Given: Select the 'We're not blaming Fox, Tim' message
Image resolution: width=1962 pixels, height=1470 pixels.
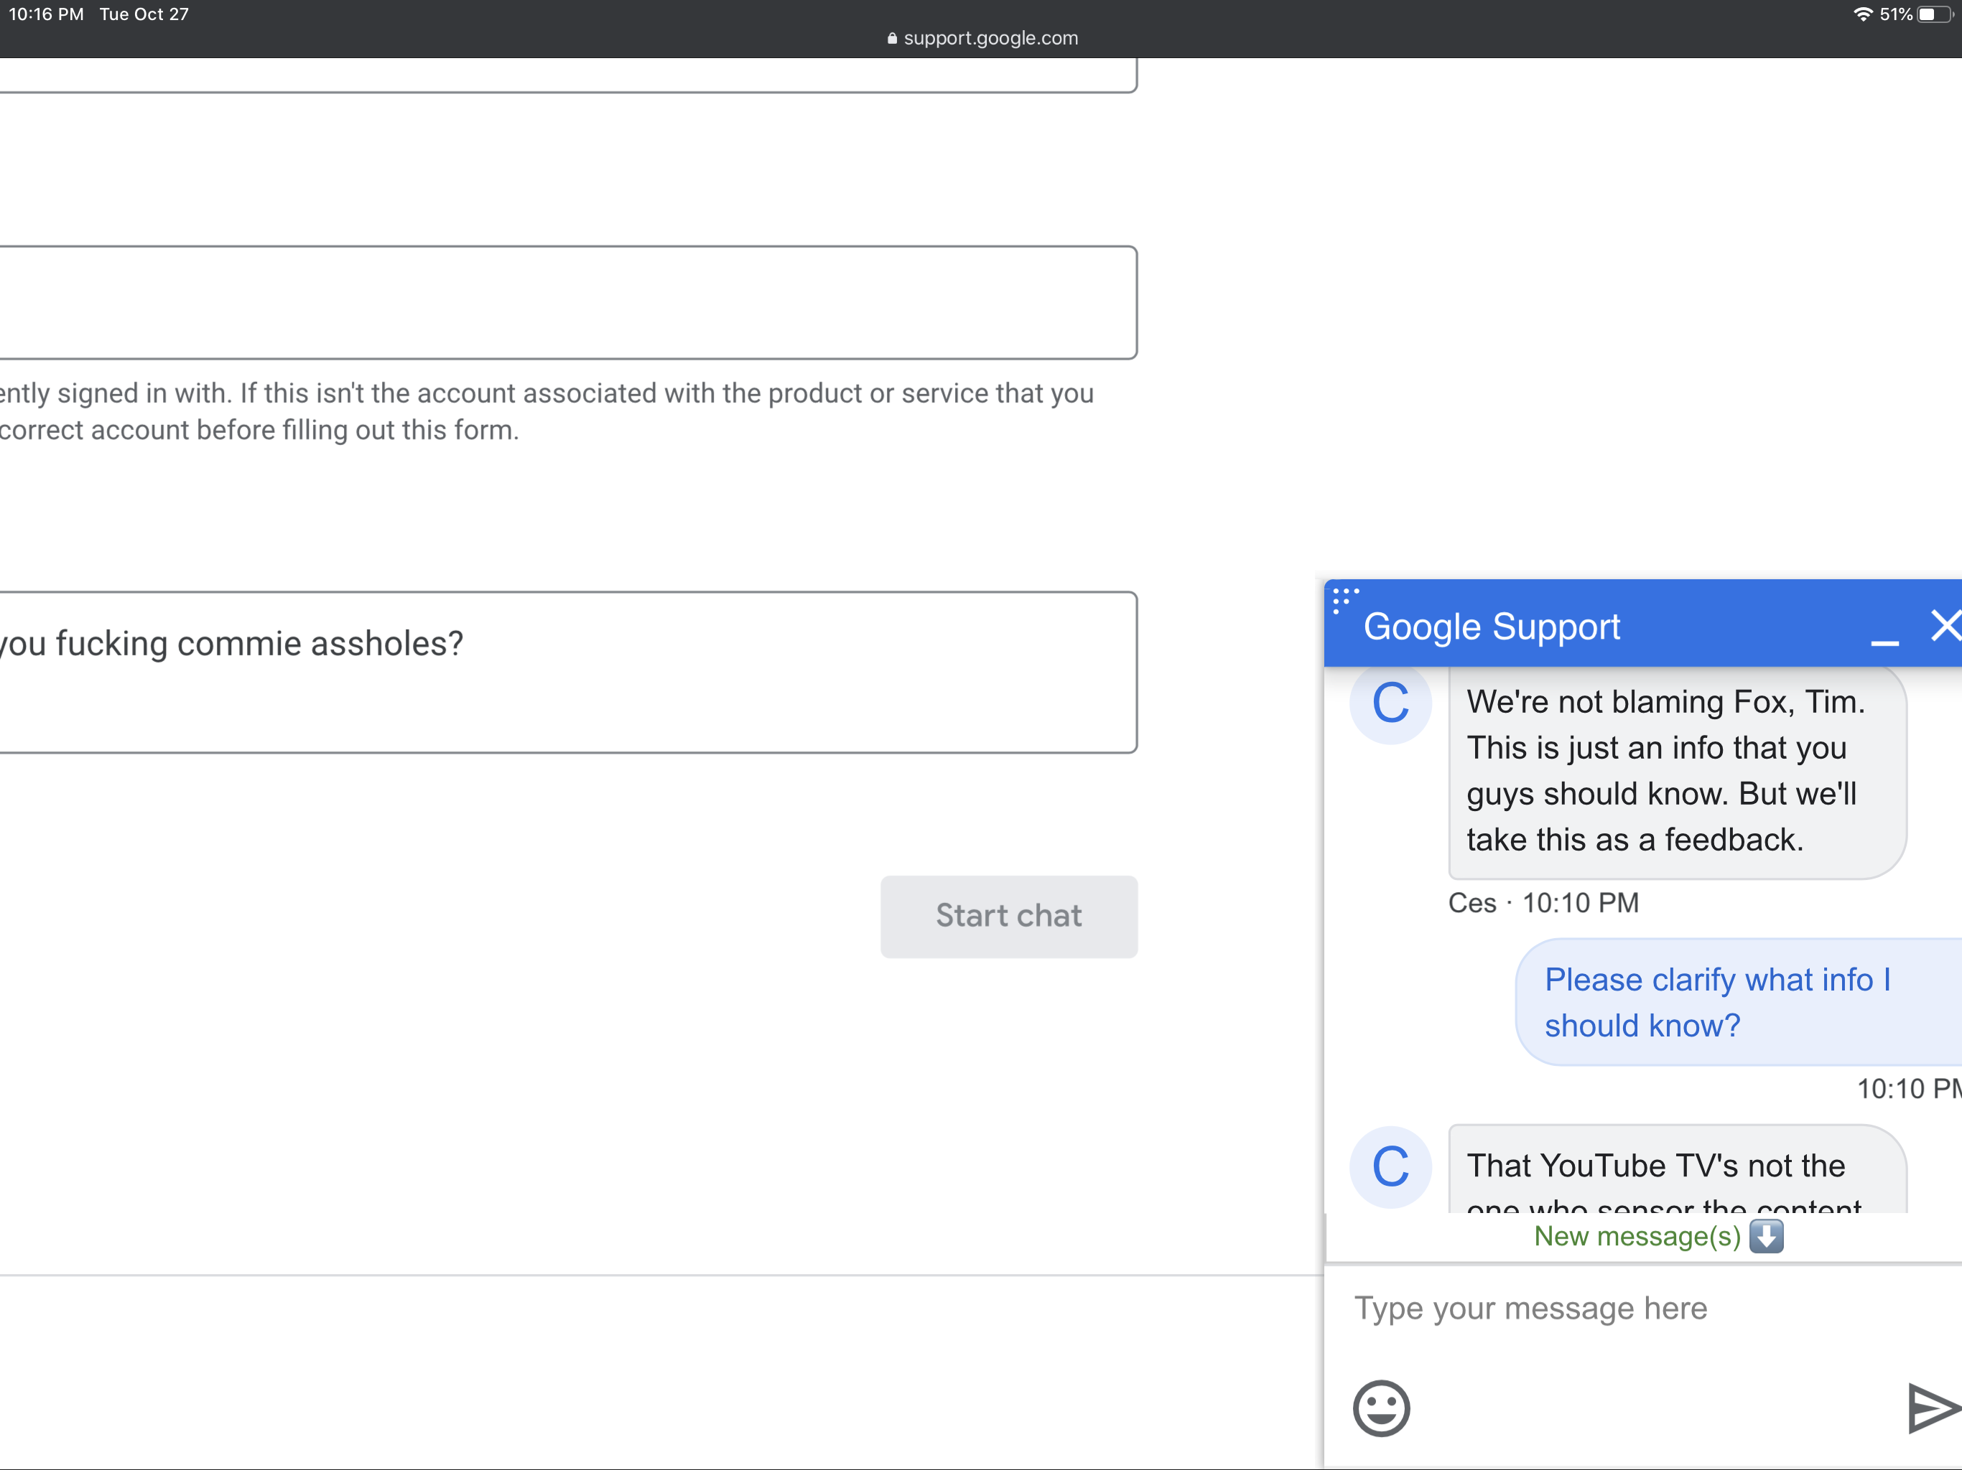Looking at the screenshot, I should coord(1676,772).
